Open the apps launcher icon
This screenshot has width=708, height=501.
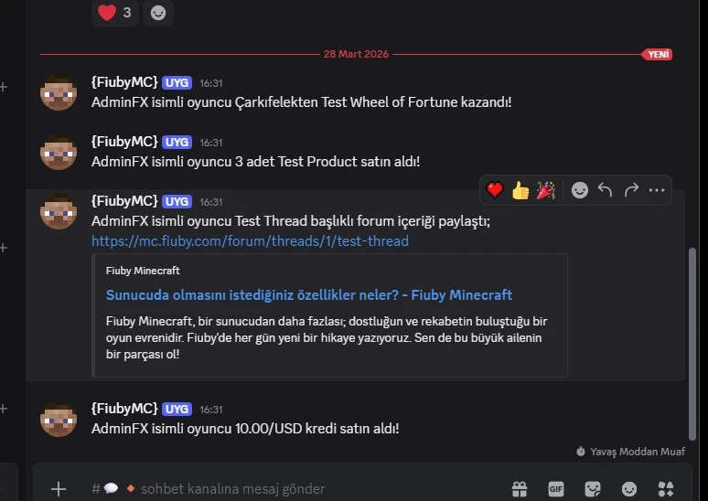point(666,489)
